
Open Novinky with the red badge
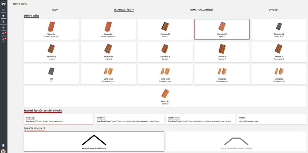point(3,34)
